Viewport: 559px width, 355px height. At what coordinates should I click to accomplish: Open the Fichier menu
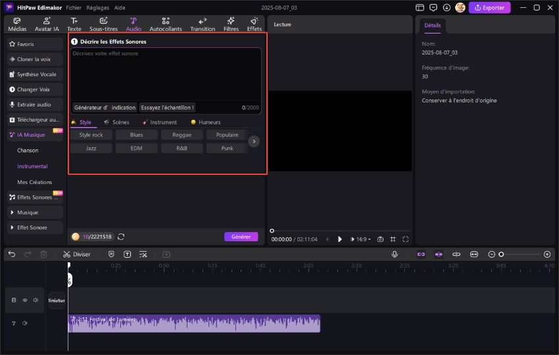click(74, 7)
